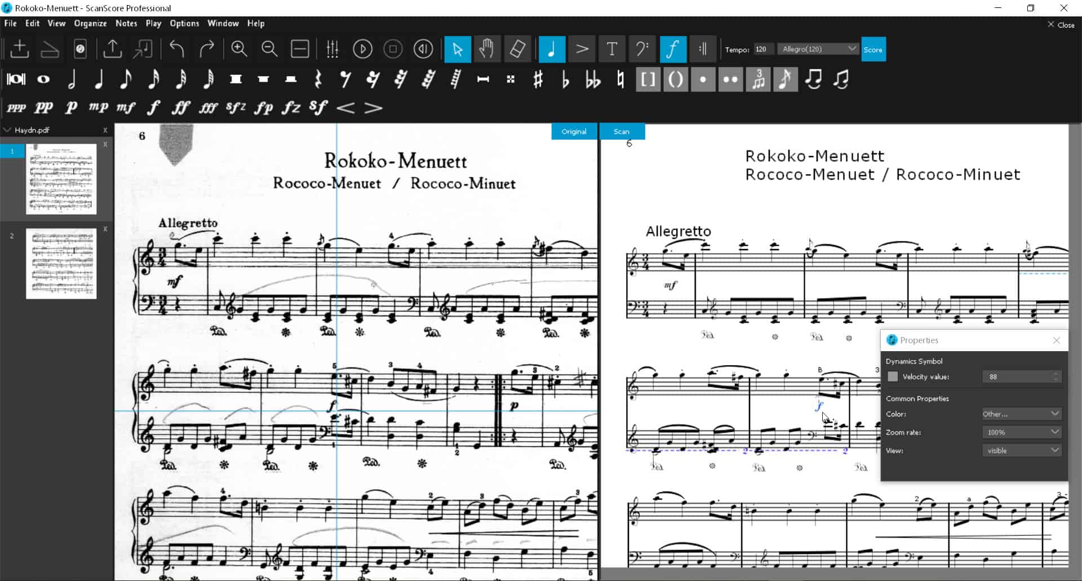Open the Organize menu

[90, 23]
